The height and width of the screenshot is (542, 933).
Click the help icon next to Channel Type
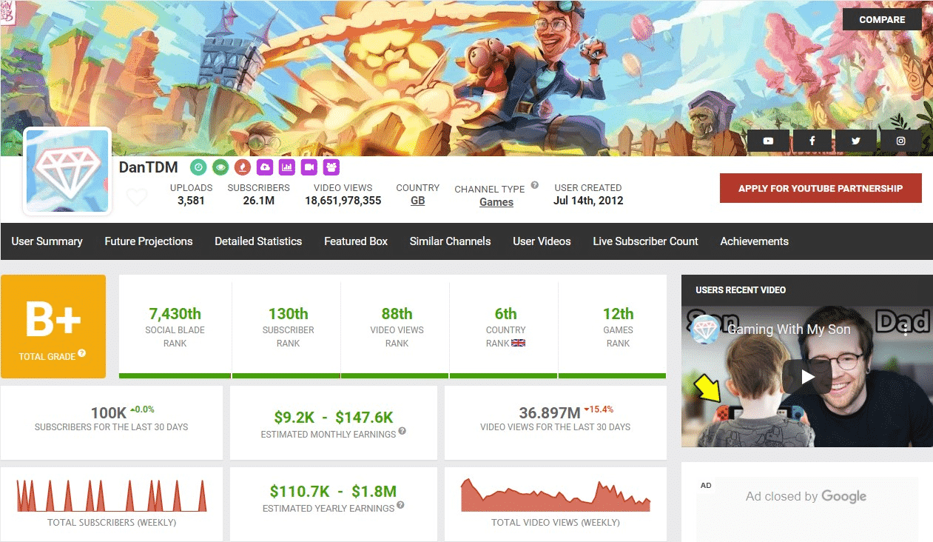[x=534, y=186]
